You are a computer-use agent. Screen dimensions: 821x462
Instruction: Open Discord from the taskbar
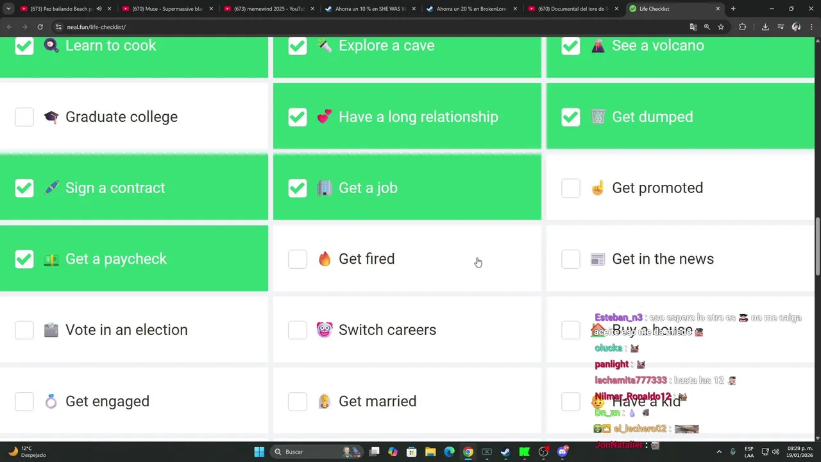(563, 452)
